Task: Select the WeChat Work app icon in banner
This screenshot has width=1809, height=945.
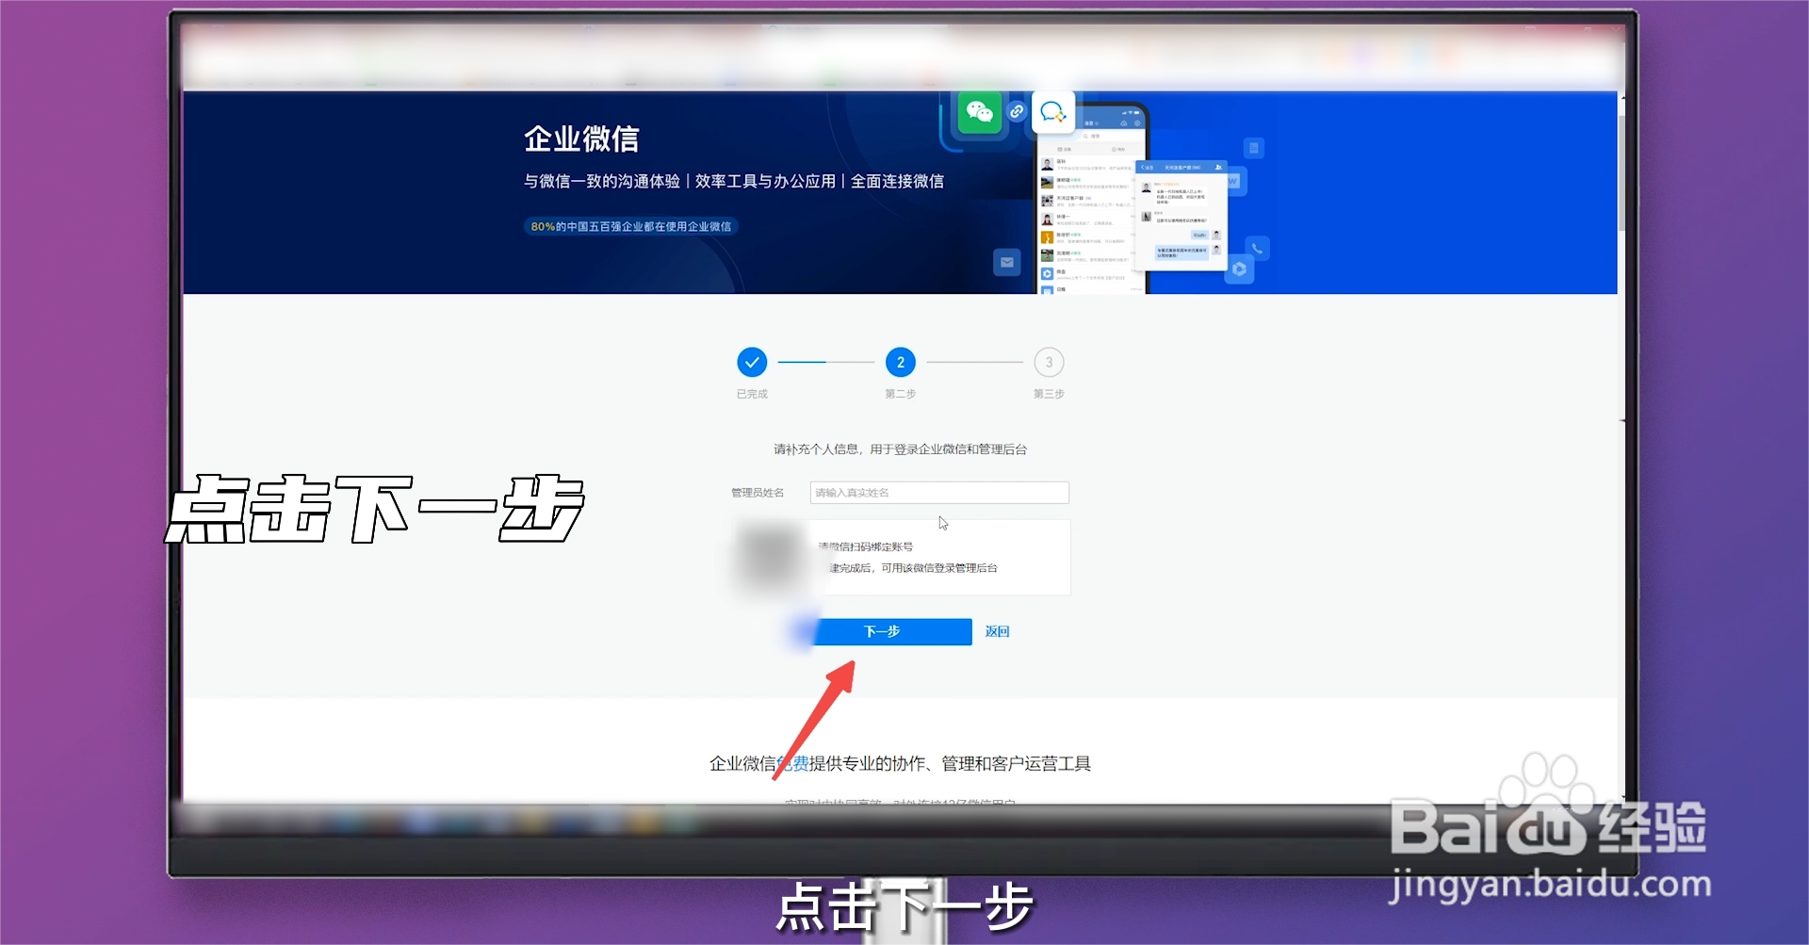Action: 1053,114
